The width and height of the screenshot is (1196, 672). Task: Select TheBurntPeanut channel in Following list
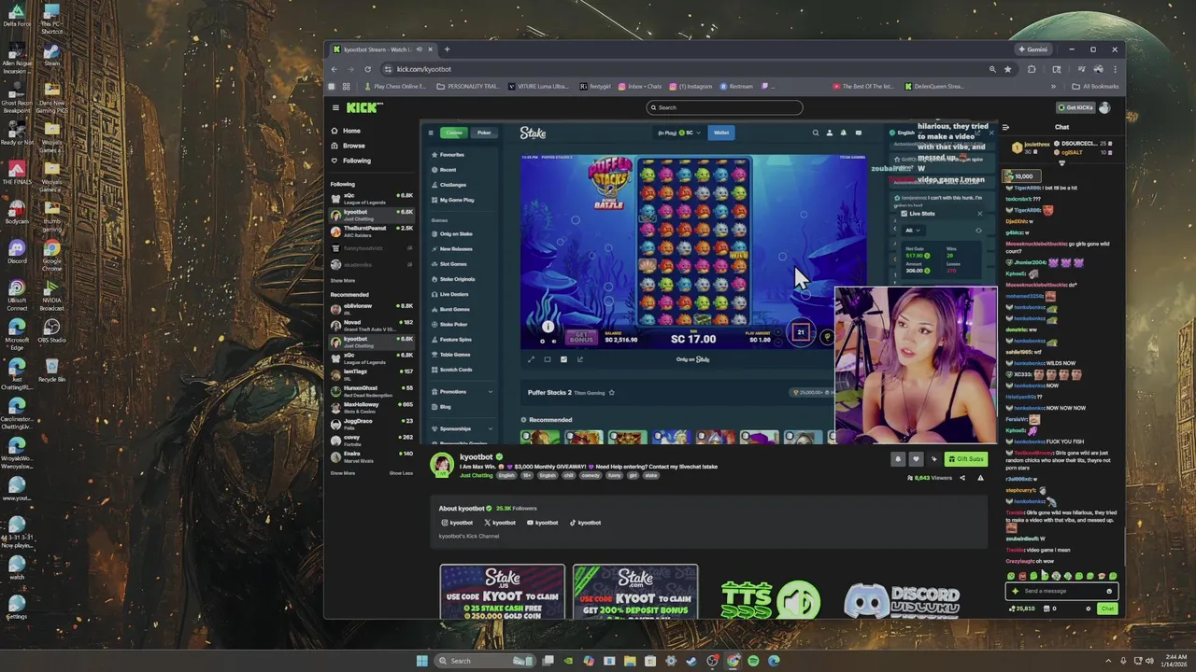pos(372,231)
